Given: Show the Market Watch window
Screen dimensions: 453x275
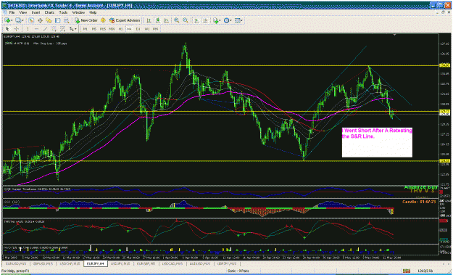Looking at the screenshot, I should [x=31, y=20].
